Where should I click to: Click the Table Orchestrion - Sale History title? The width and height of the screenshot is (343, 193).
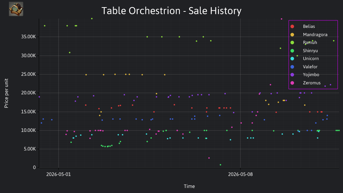pos(171,11)
